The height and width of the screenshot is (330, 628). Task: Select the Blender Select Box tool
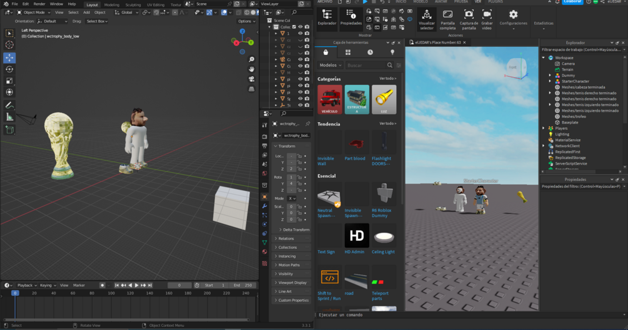pos(9,33)
